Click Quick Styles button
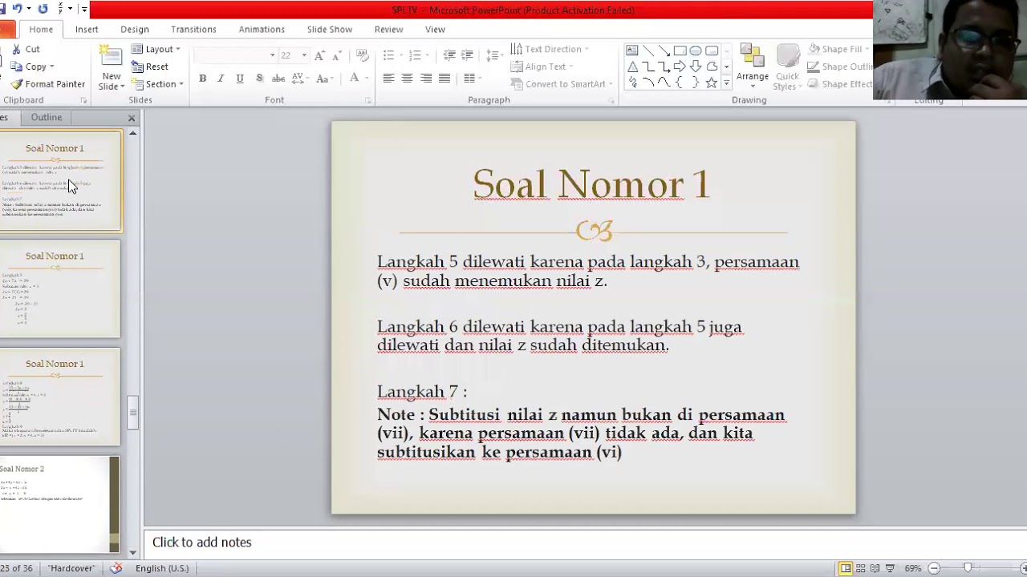The image size is (1027, 577). [787, 68]
